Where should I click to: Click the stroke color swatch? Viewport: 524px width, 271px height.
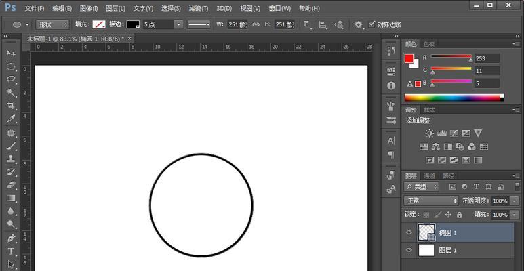pyautogui.click(x=133, y=24)
